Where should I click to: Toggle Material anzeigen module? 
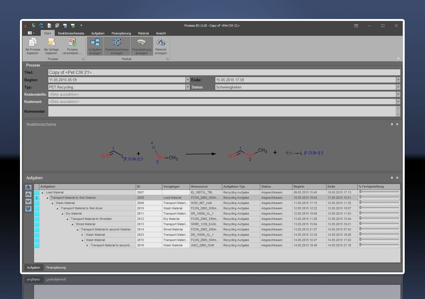point(161,46)
